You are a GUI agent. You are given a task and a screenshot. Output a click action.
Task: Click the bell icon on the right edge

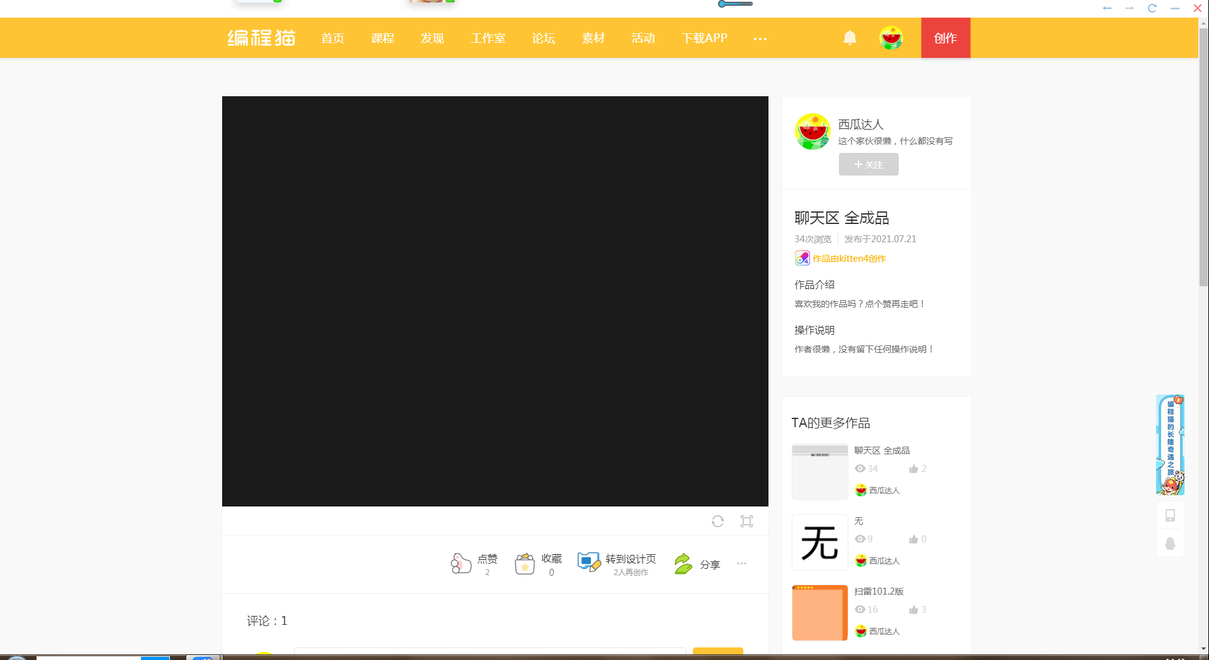click(1170, 544)
